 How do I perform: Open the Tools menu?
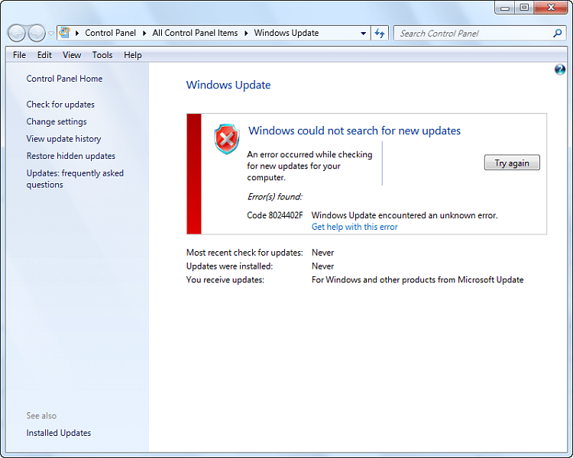coord(102,55)
